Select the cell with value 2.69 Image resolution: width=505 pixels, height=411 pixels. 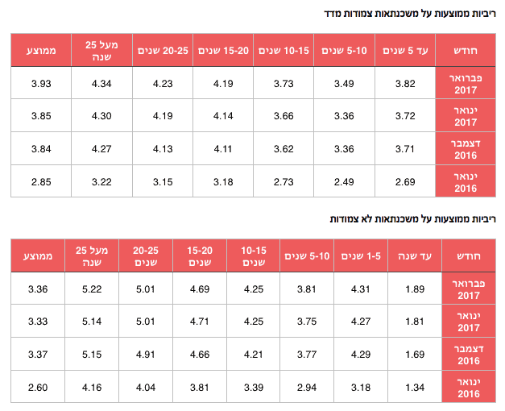tap(404, 181)
